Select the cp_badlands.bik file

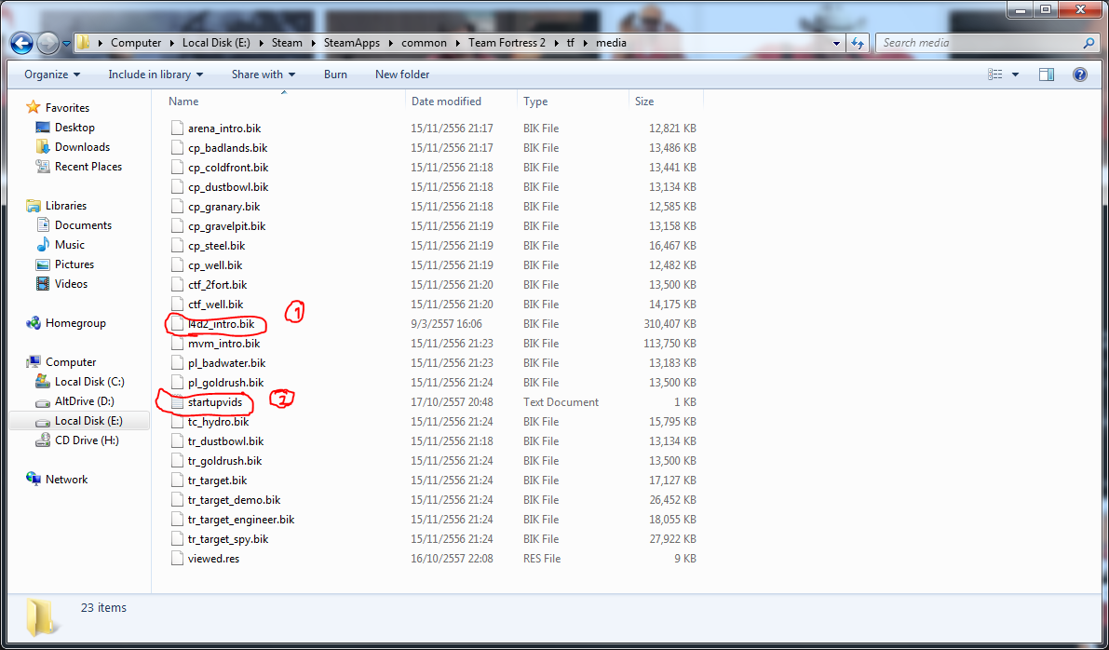point(228,148)
